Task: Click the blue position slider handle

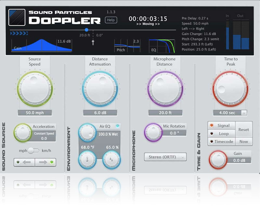Action: tap(86, 30)
